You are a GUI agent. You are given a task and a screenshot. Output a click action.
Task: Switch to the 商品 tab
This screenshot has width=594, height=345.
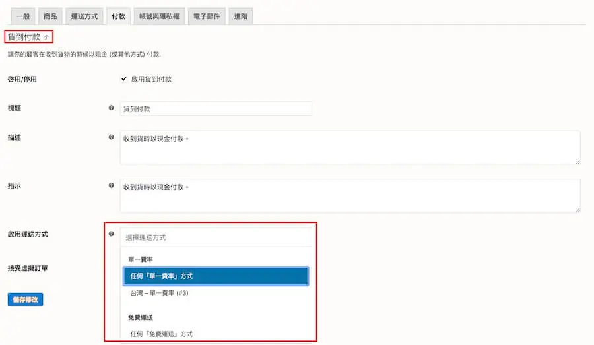pyautogui.click(x=50, y=16)
